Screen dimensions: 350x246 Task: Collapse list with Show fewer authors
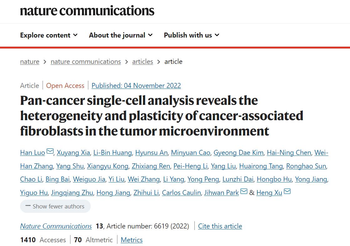pos(55,207)
